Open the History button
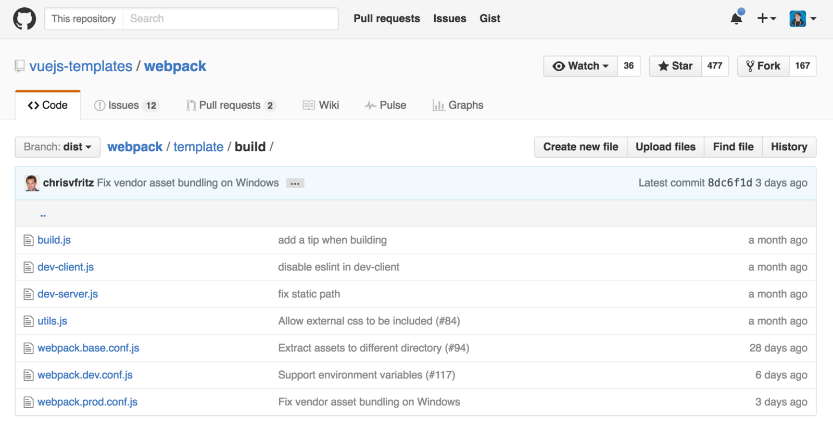The width and height of the screenshot is (833, 430). coord(789,147)
